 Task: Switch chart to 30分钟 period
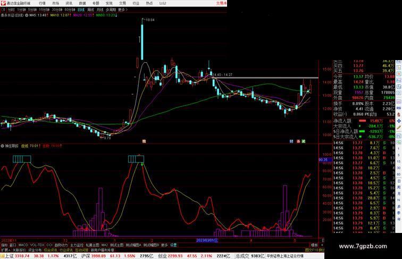pos(57,10)
